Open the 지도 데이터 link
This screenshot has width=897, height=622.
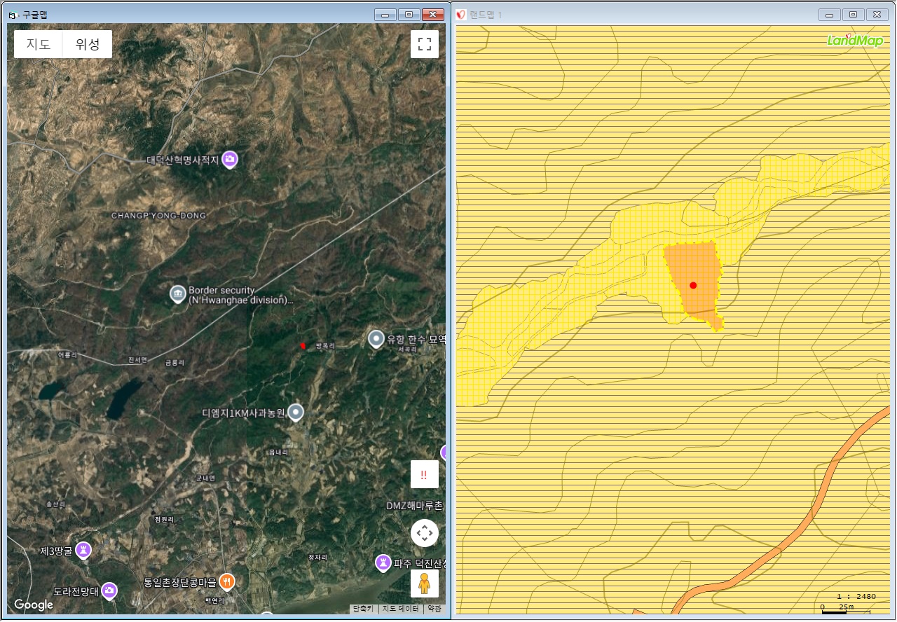tap(400, 609)
